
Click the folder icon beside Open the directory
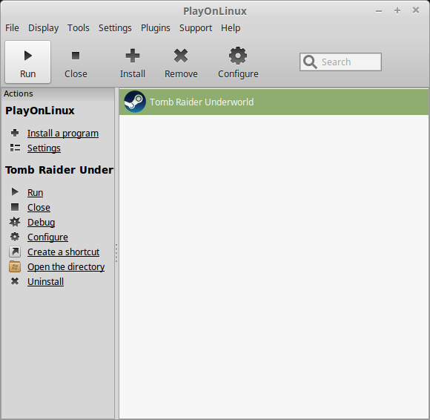point(15,266)
